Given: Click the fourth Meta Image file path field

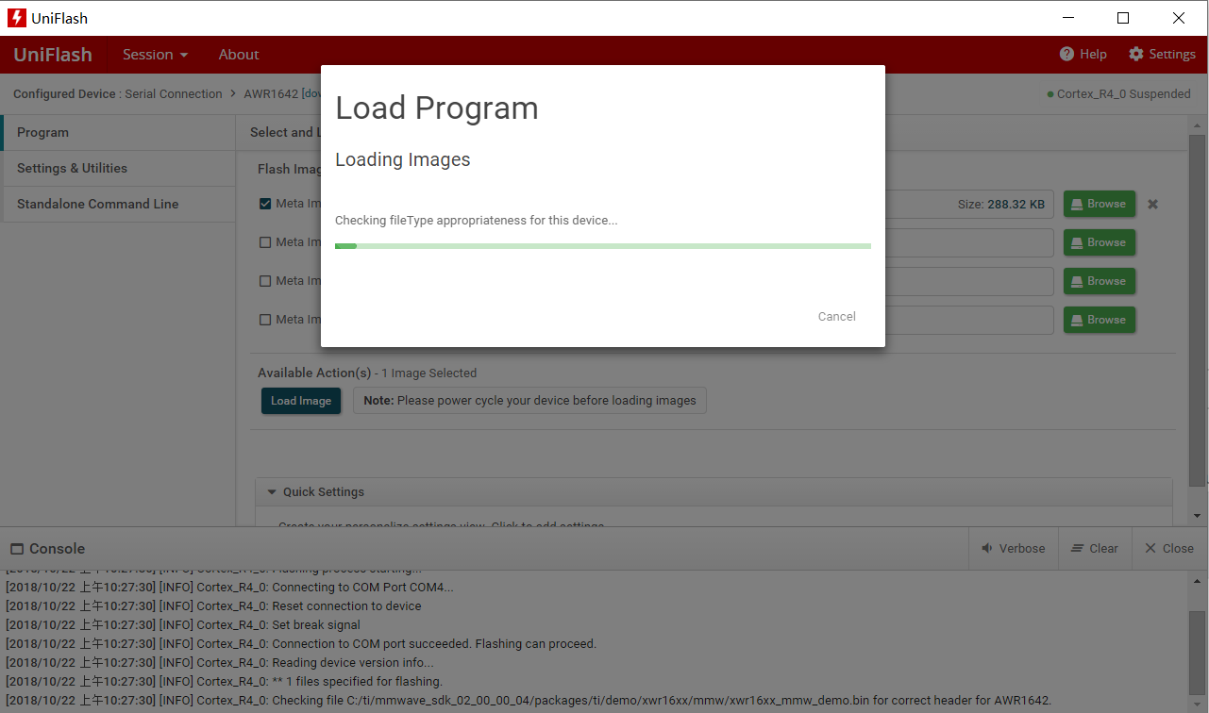Looking at the screenshot, I should point(969,320).
